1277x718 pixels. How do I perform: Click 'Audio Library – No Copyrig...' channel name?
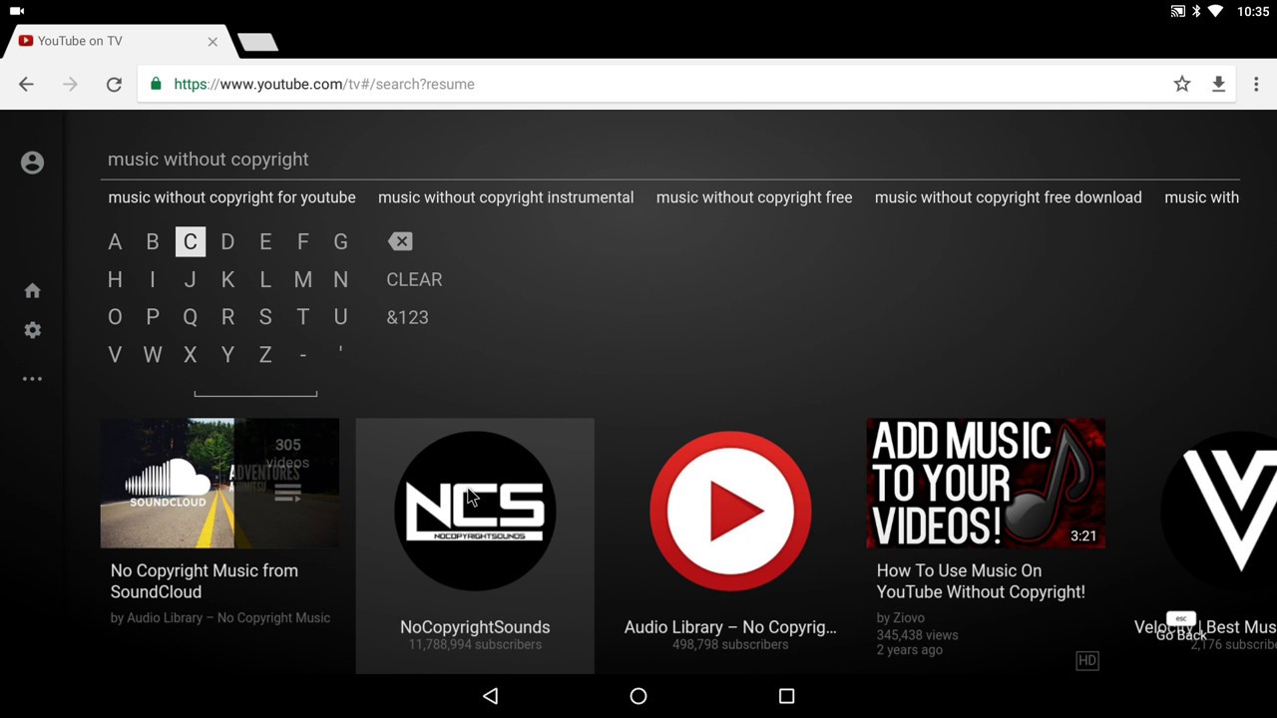coord(730,627)
